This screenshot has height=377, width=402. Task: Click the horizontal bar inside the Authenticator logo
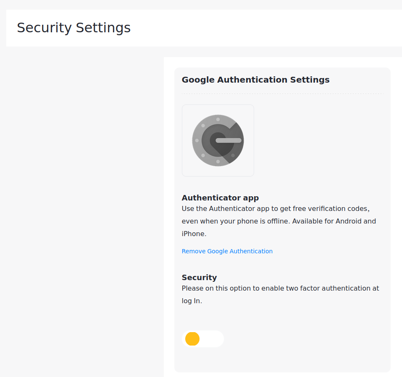tap(228, 140)
